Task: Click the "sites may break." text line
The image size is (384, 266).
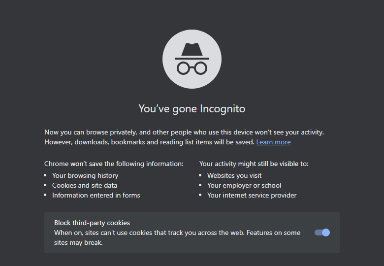Action: pyautogui.click(x=78, y=242)
